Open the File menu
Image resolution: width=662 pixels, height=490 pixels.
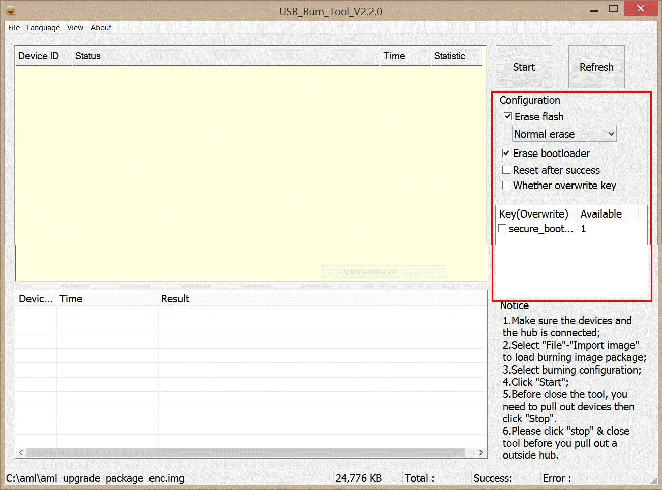[14, 28]
